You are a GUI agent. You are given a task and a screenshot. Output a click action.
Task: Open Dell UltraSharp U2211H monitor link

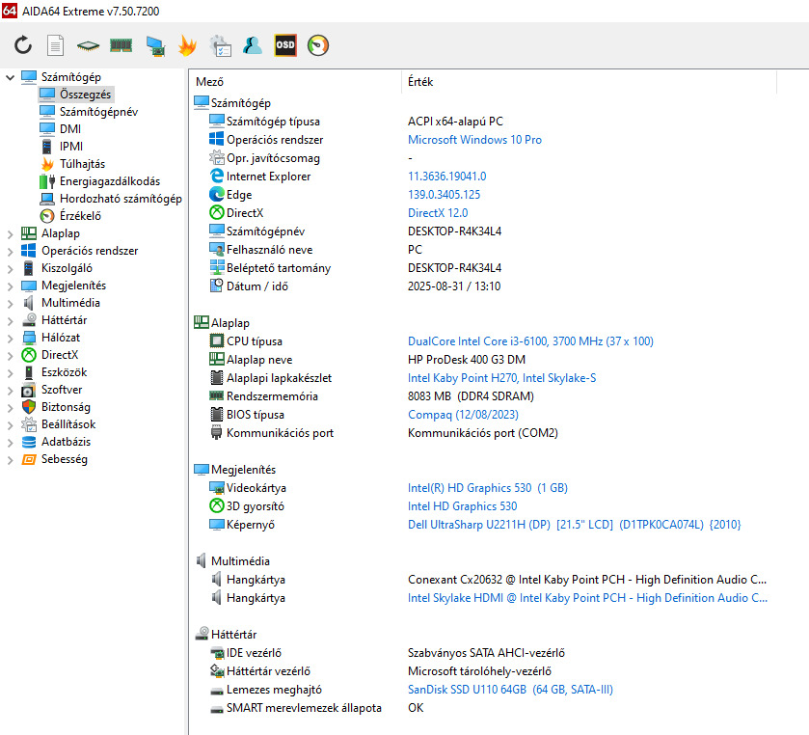click(x=575, y=525)
